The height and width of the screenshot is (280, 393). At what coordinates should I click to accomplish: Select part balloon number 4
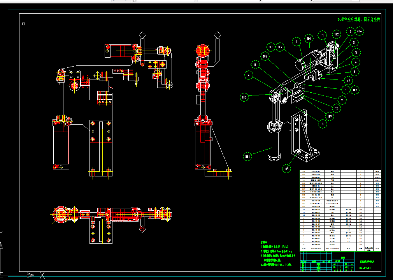coord(249,75)
